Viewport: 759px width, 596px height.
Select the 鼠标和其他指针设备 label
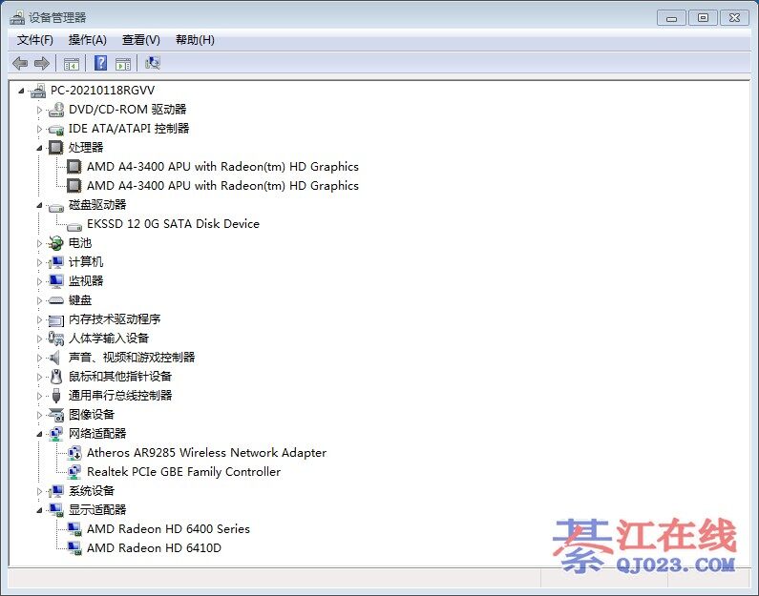tap(120, 377)
